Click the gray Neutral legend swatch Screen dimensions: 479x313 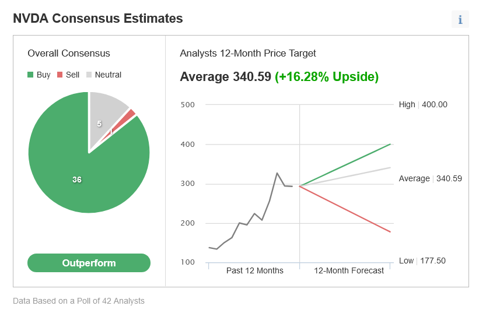click(89, 75)
